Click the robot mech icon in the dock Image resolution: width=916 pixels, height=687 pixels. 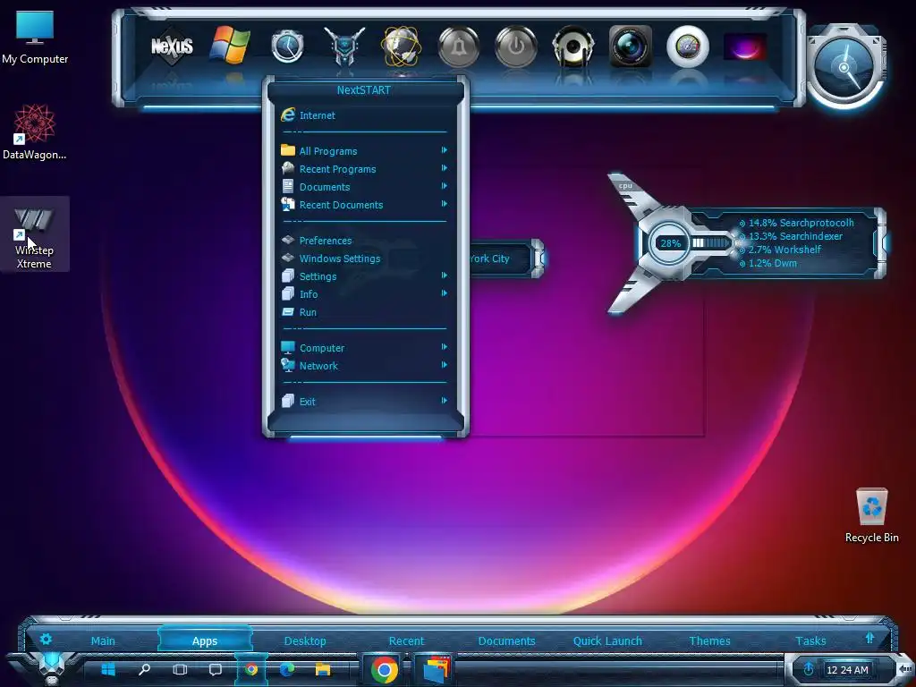pyautogui.click(x=344, y=47)
